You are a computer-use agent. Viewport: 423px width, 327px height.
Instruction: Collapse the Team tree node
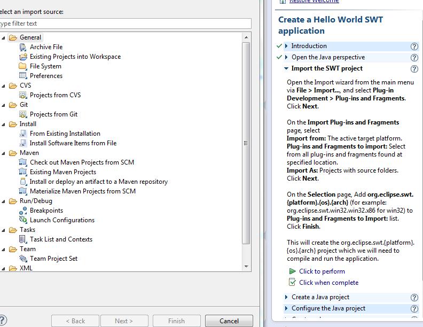3,250
